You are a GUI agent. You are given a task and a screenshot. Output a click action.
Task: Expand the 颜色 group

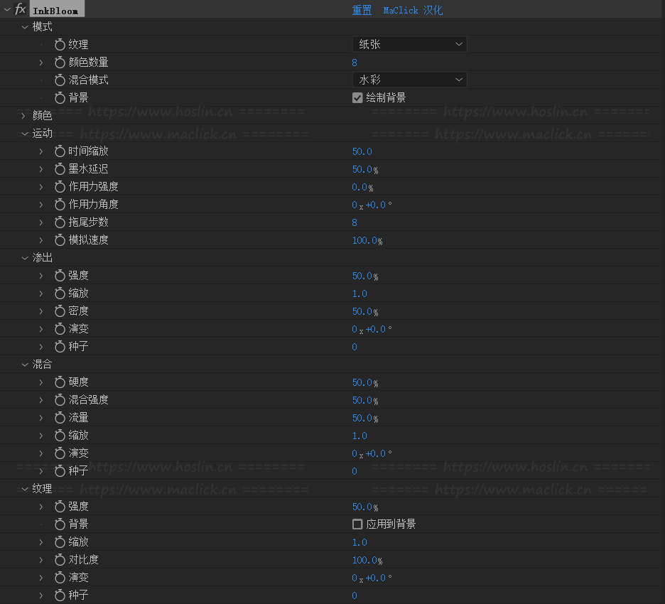[24, 116]
